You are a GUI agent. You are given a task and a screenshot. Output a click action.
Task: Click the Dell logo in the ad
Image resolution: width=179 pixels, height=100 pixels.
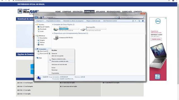158,21
